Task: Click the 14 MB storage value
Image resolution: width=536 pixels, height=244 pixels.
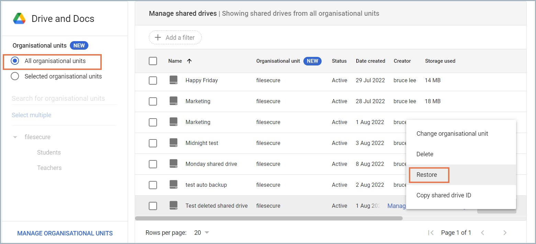Action: [x=433, y=81]
